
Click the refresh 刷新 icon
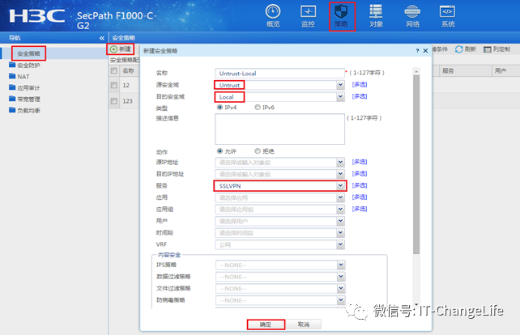pyautogui.click(x=459, y=49)
